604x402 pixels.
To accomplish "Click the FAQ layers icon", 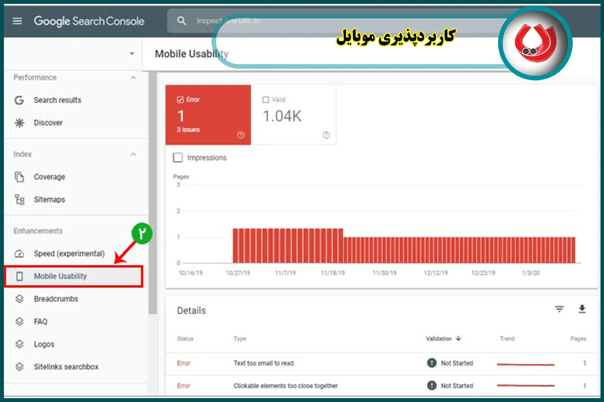I will tap(19, 322).
